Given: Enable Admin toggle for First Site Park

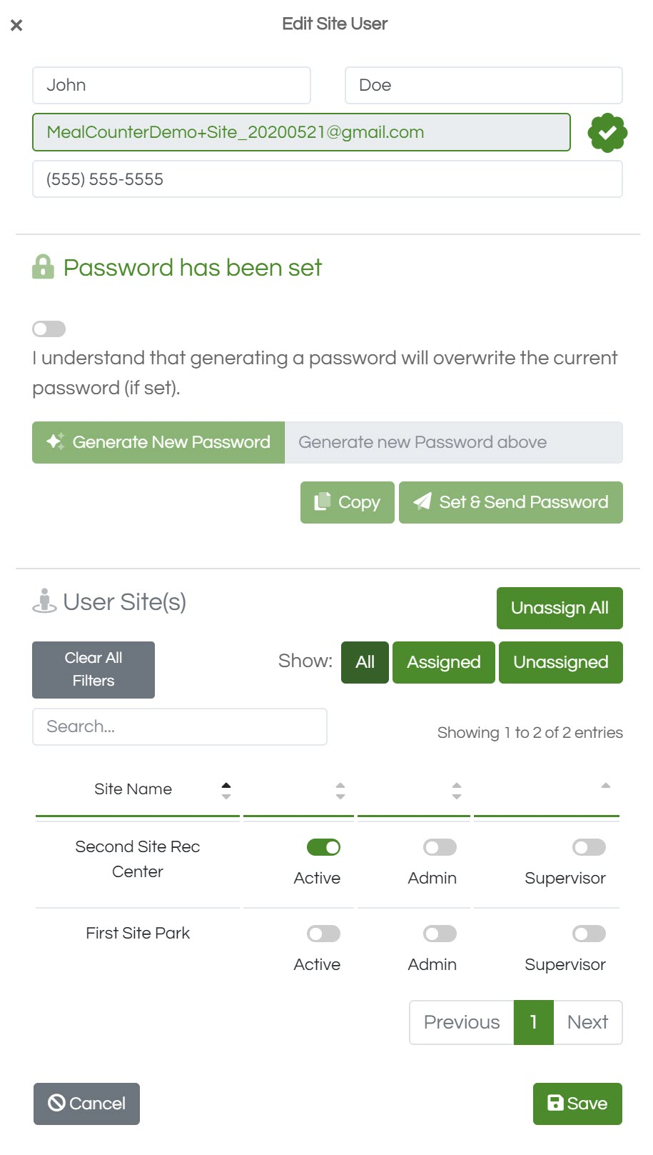Looking at the screenshot, I should (440, 934).
